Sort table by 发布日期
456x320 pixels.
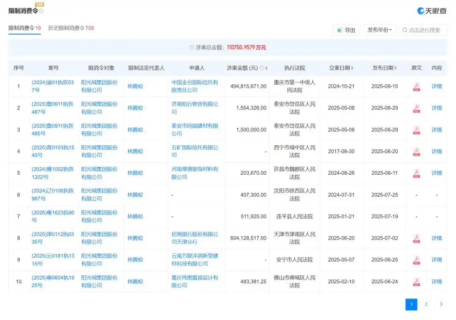click(x=396, y=68)
